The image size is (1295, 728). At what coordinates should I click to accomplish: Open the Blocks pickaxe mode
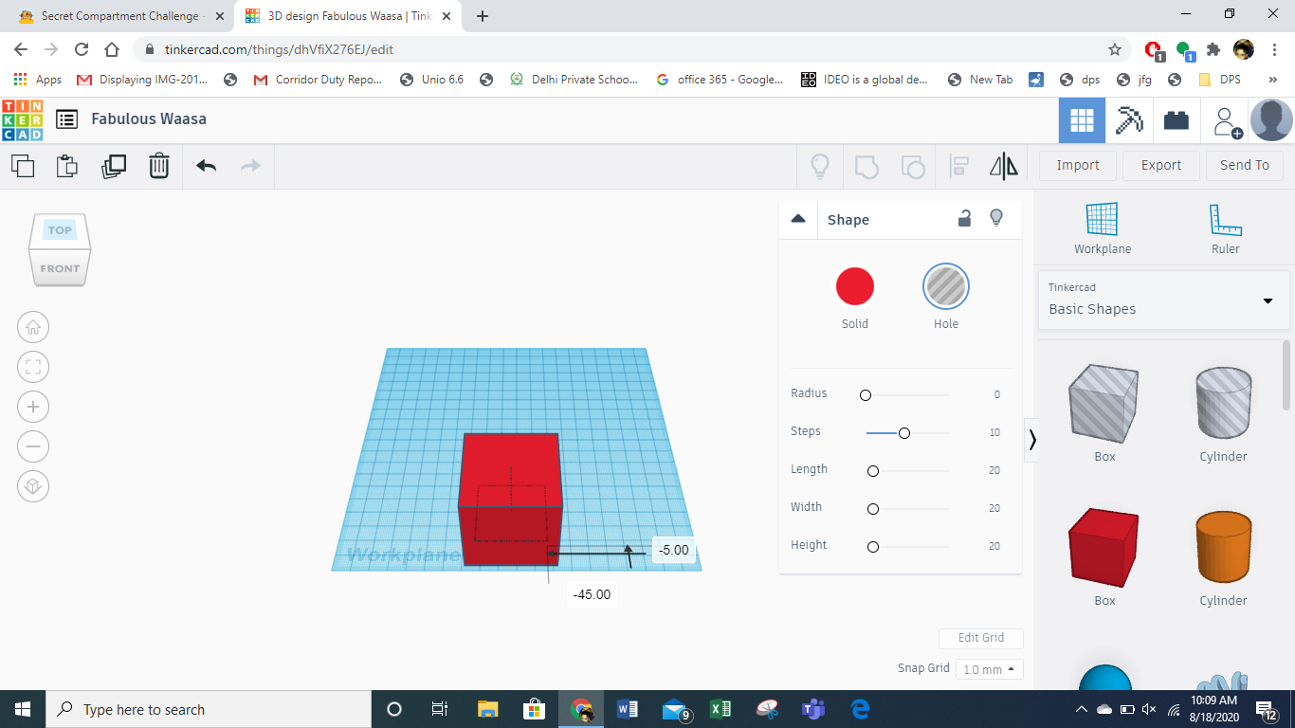[1129, 120]
